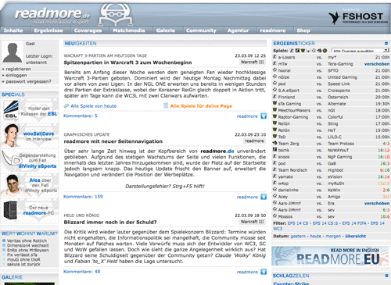Show results for gestern in Datum row
Screen dimensions: 391x285
pos(298,236)
